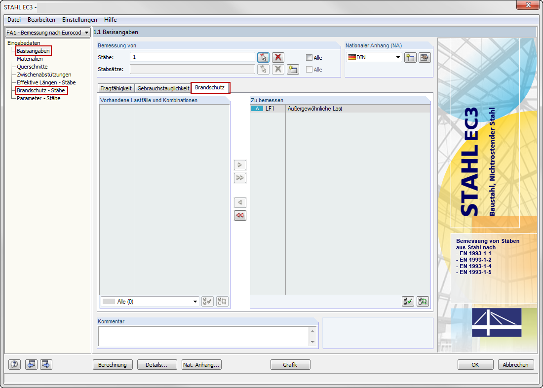Click the double arrow add all load cases button
Viewport: 543px width, 388px height.
[x=240, y=178]
